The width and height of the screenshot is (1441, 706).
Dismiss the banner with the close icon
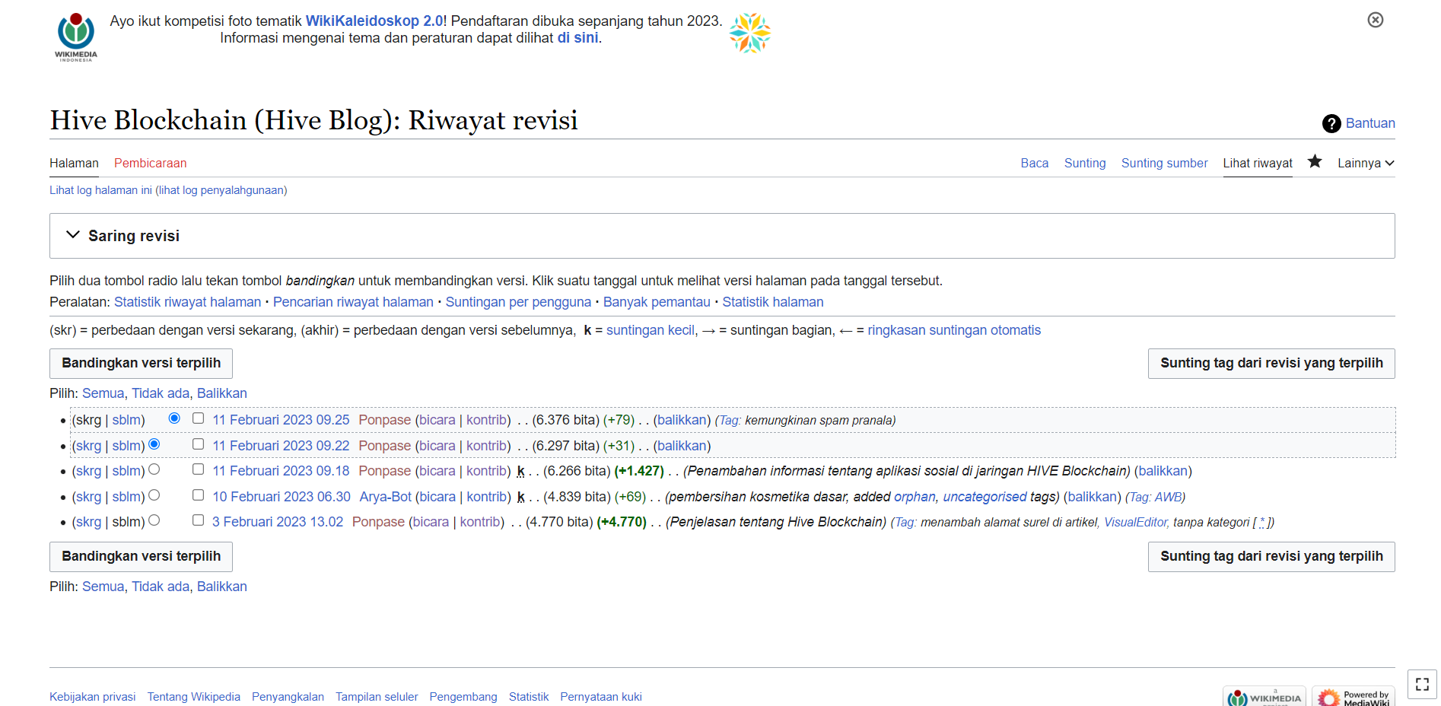[x=1375, y=20]
